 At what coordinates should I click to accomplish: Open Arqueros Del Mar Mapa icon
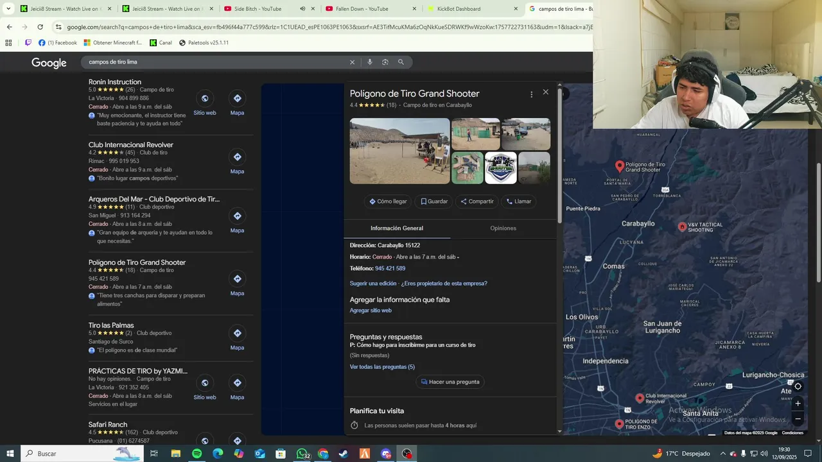(x=238, y=216)
